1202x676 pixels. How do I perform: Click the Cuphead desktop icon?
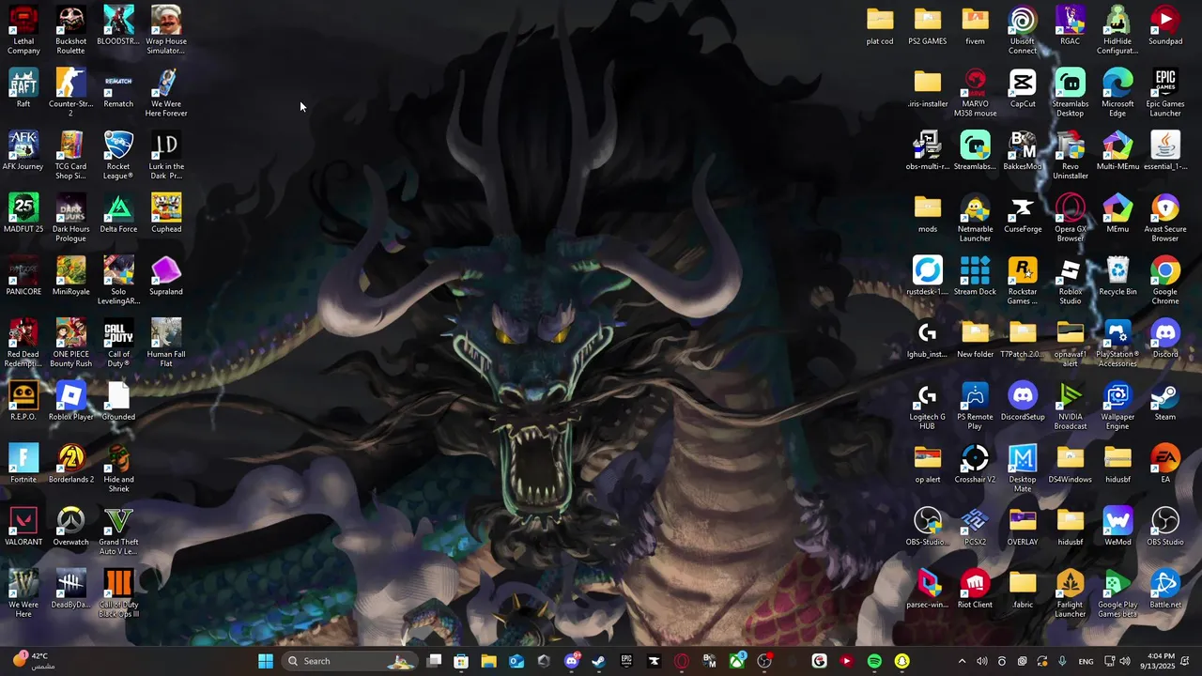coord(166,214)
